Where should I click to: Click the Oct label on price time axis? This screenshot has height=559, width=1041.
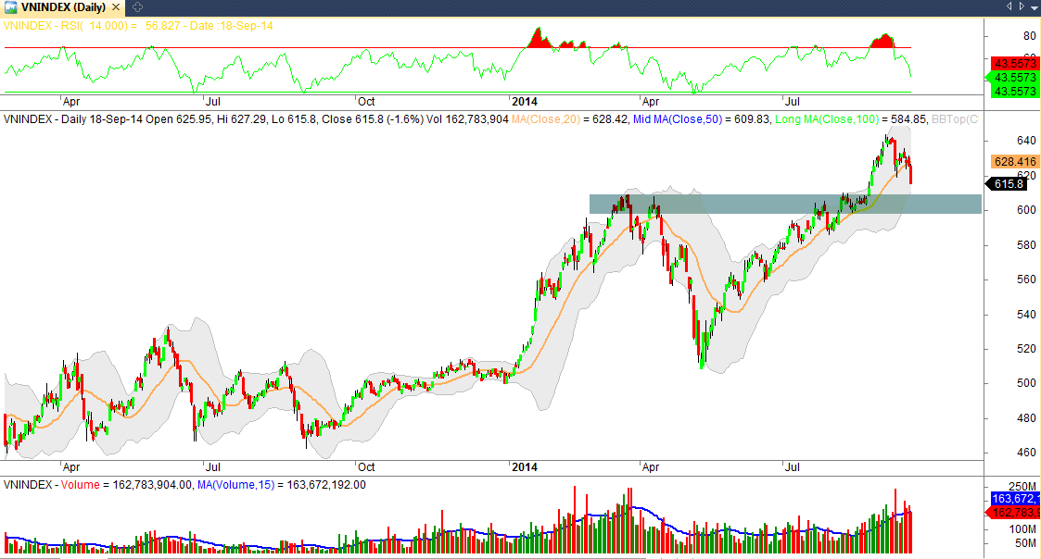point(366,467)
